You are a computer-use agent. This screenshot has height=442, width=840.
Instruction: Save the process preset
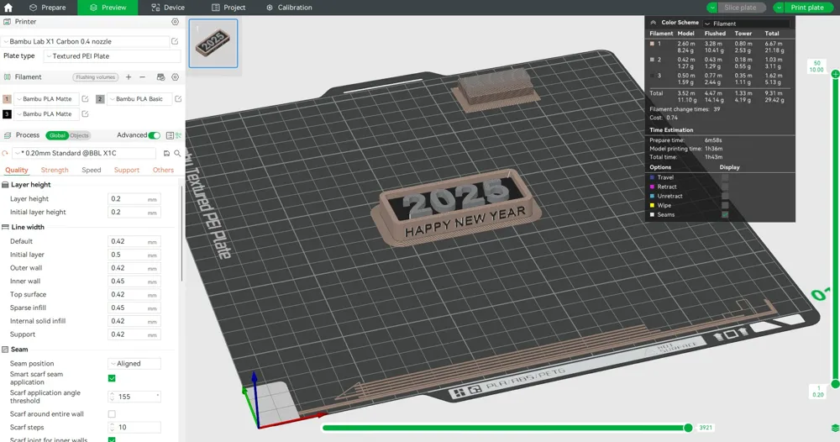point(166,153)
